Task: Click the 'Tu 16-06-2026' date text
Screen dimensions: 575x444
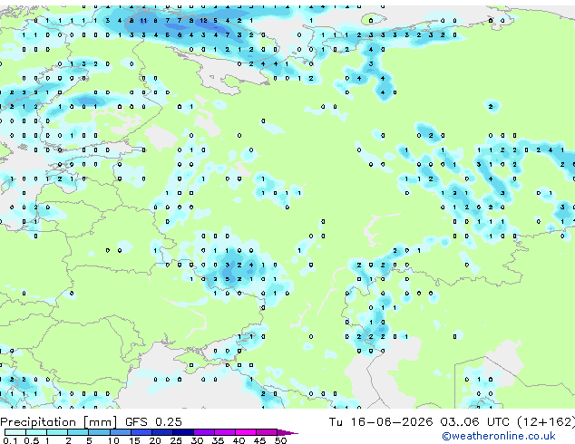Action: click(x=381, y=422)
